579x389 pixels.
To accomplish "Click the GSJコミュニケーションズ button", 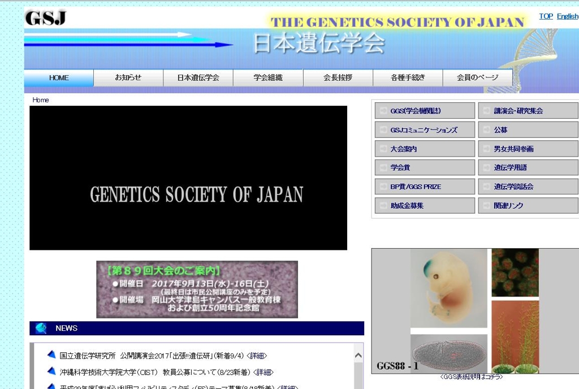I will pyautogui.click(x=425, y=130).
